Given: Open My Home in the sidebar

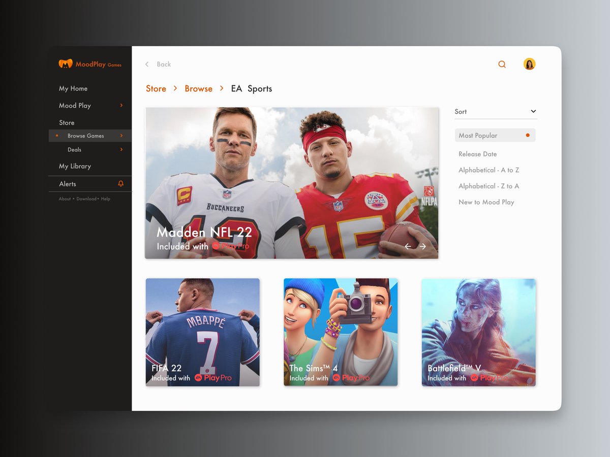Looking at the screenshot, I should [73, 88].
